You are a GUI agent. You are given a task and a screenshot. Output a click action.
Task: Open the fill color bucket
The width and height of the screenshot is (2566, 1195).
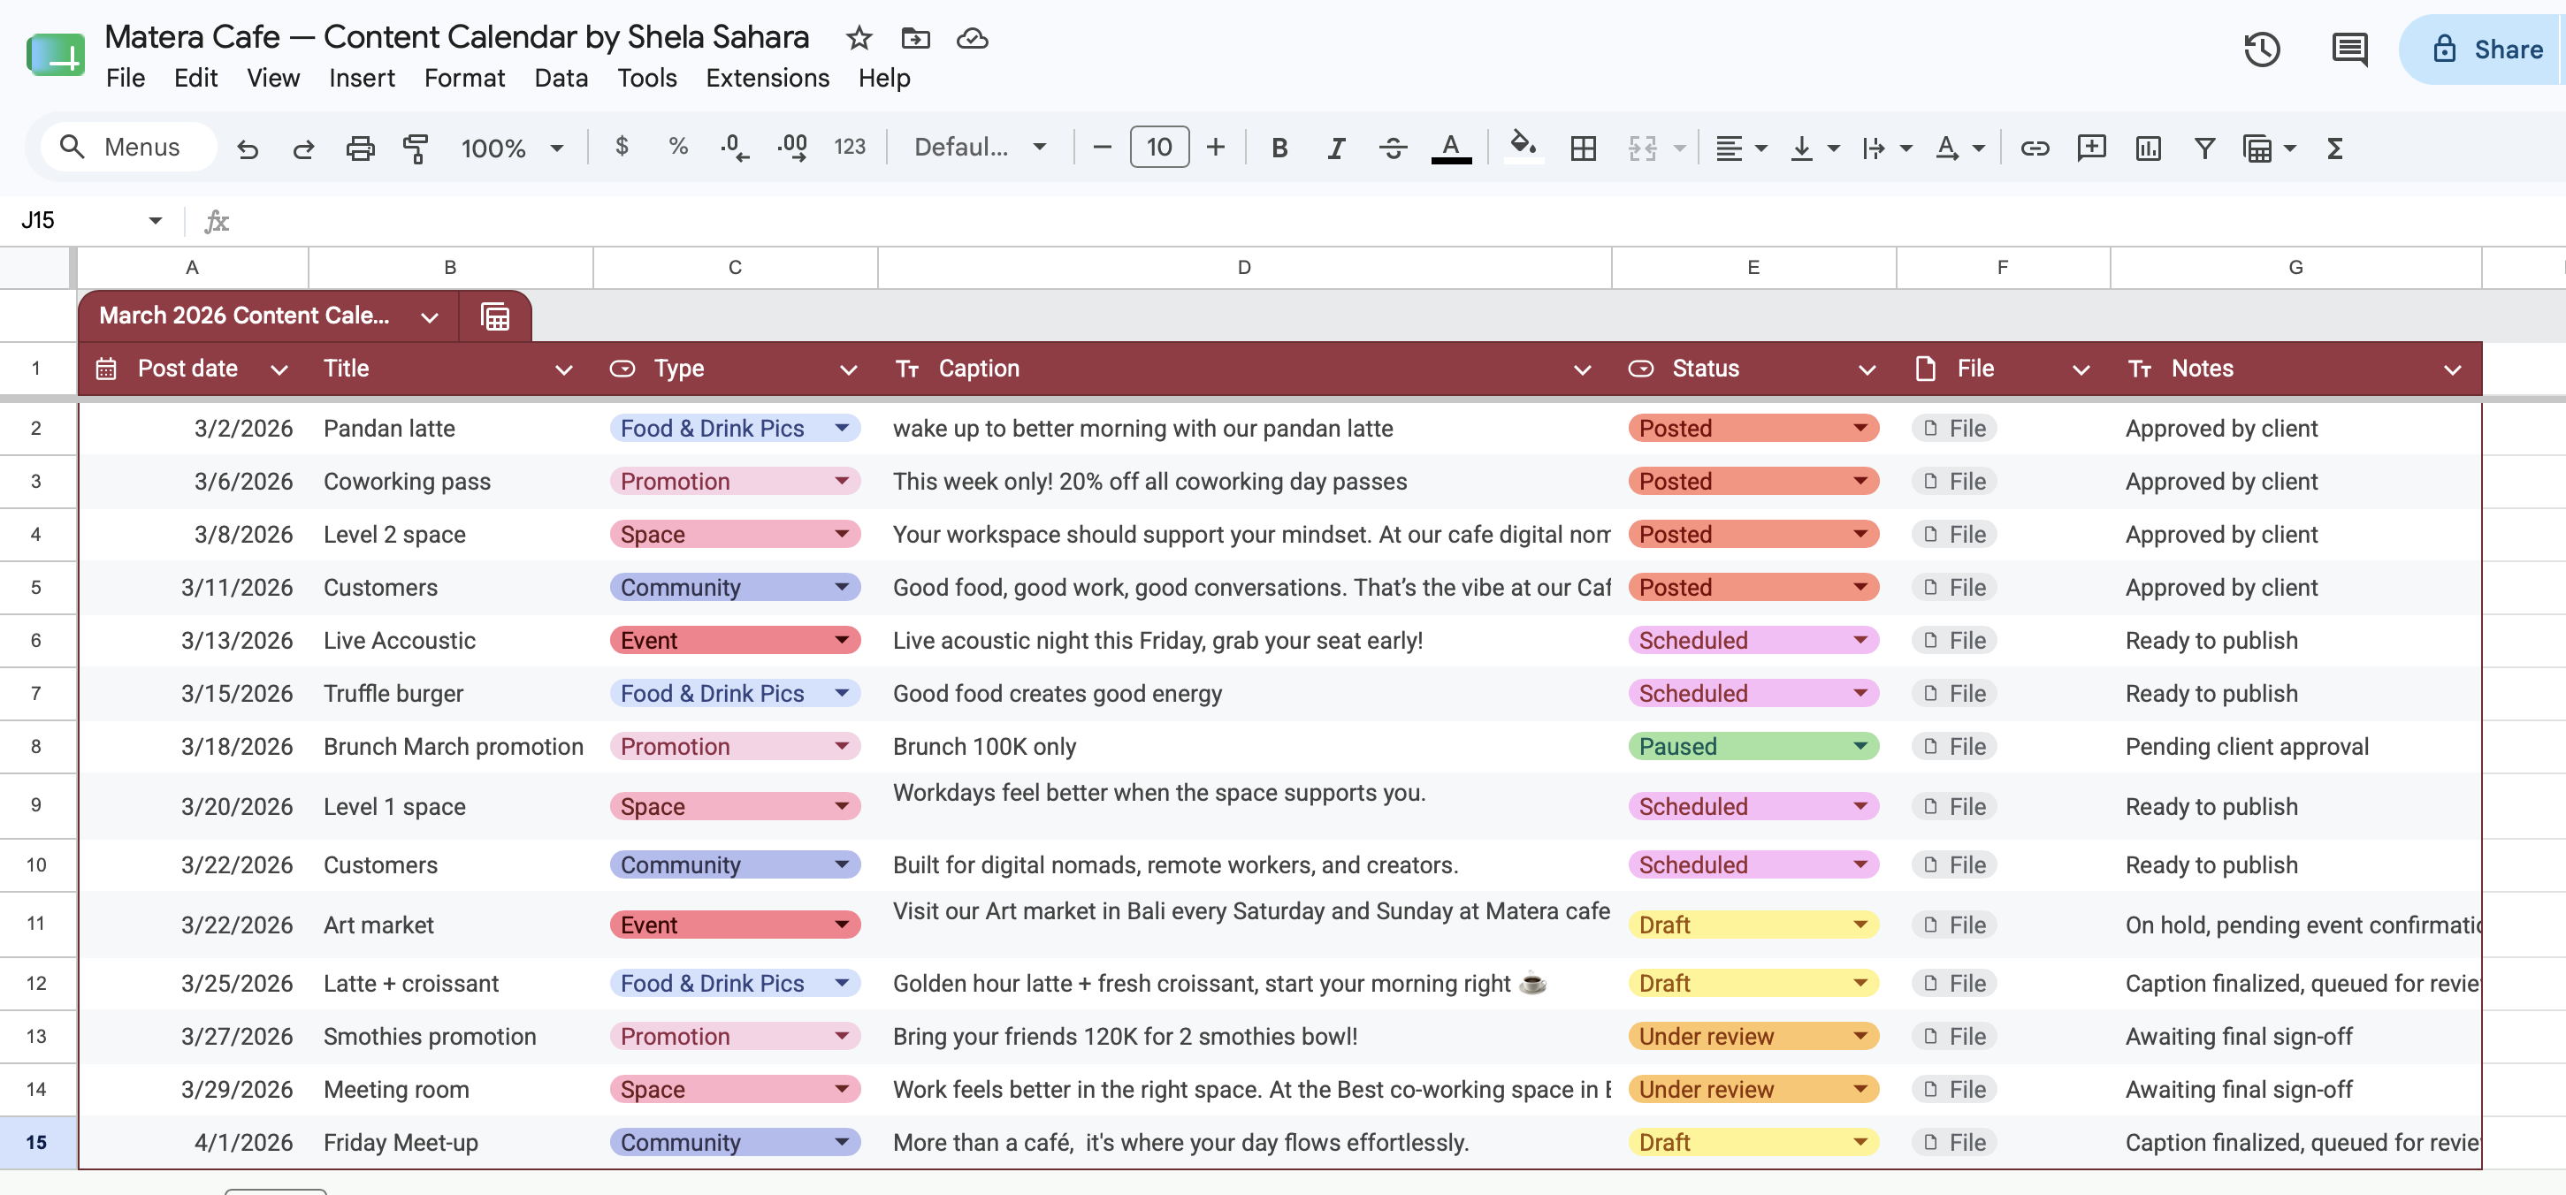pos(1522,148)
